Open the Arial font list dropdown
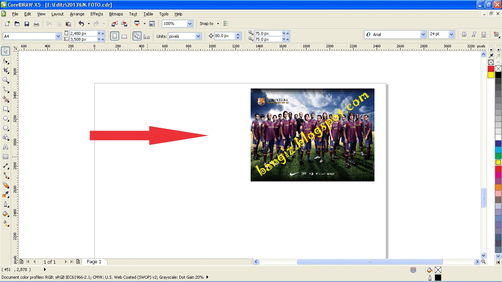Screen dimensions: 502x282 pyautogui.click(x=423, y=34)
